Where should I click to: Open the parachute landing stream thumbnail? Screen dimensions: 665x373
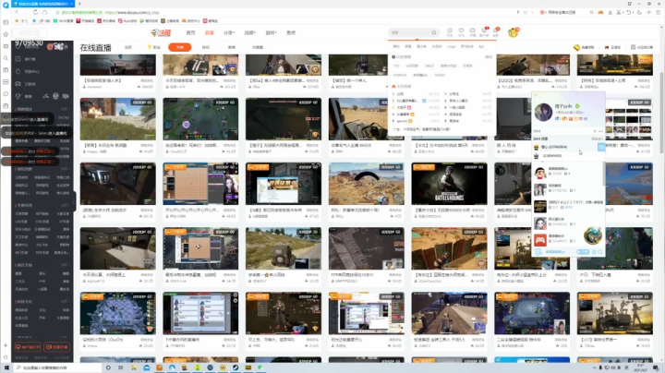coord(367,184)
